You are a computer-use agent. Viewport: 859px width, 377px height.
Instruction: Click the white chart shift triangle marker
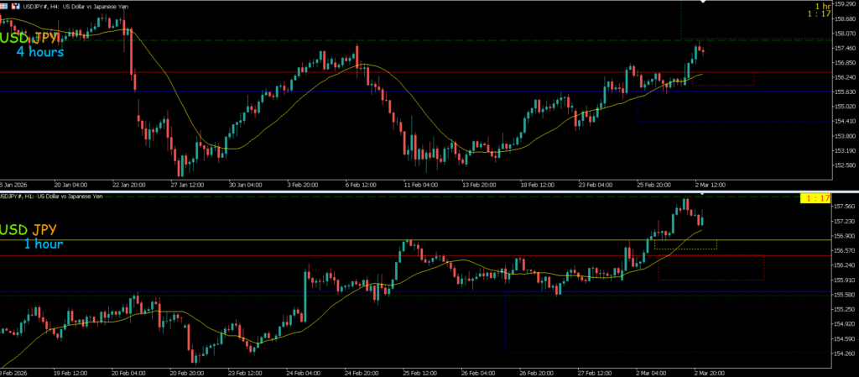703,3
